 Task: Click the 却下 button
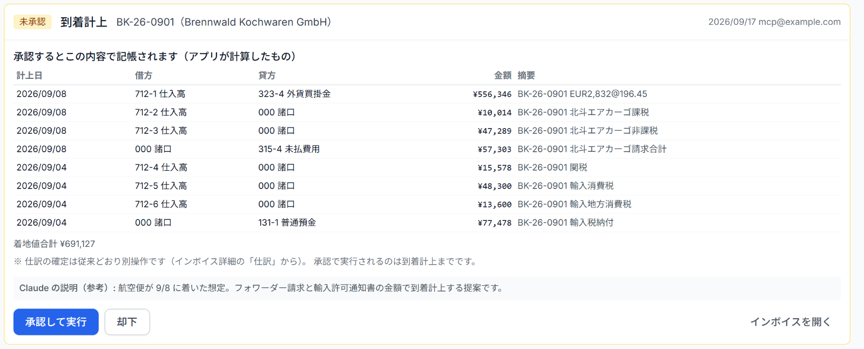[127, 322]
